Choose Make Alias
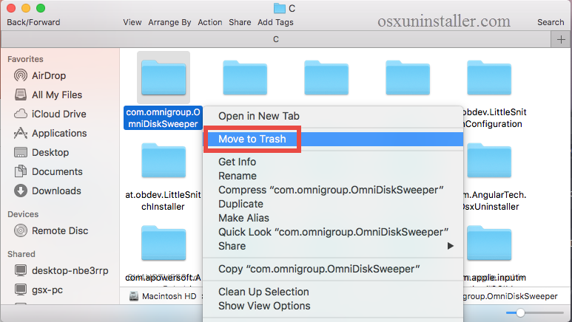This screenshot has width=572, height=322. (x=333, y=218)
